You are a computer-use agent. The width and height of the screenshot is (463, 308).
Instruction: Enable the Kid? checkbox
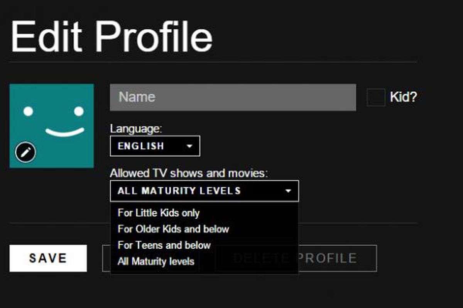[x=375, y=97]
